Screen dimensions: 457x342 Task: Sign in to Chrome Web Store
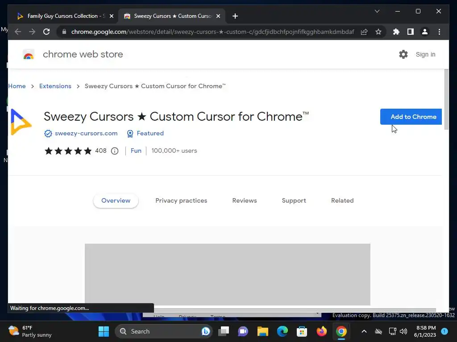(x=425, y=54)
